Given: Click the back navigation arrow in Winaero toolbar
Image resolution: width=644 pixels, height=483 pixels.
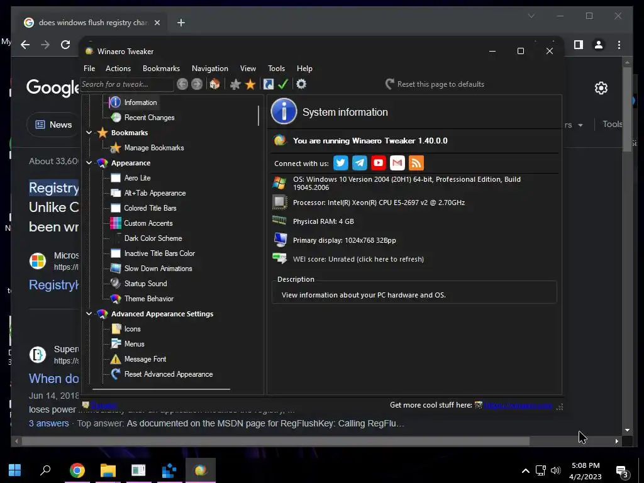Looking at the screenshot, I should click(182, 84).
